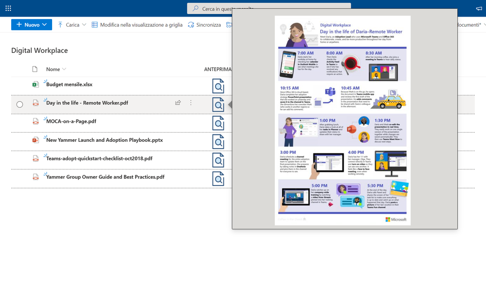486x302 pixels.
Task: Open the megaphone notifications icon
Action: [479, 8]
